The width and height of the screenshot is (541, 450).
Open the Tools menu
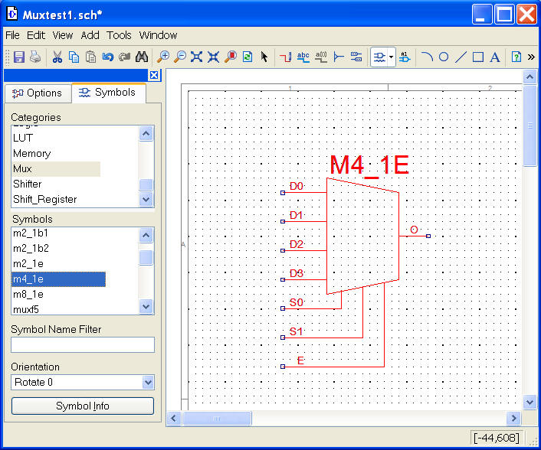coord(119,35)
